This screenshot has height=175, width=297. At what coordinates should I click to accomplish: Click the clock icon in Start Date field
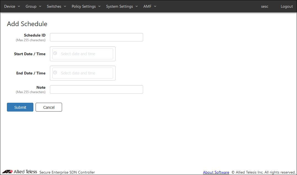coord(55,54)
